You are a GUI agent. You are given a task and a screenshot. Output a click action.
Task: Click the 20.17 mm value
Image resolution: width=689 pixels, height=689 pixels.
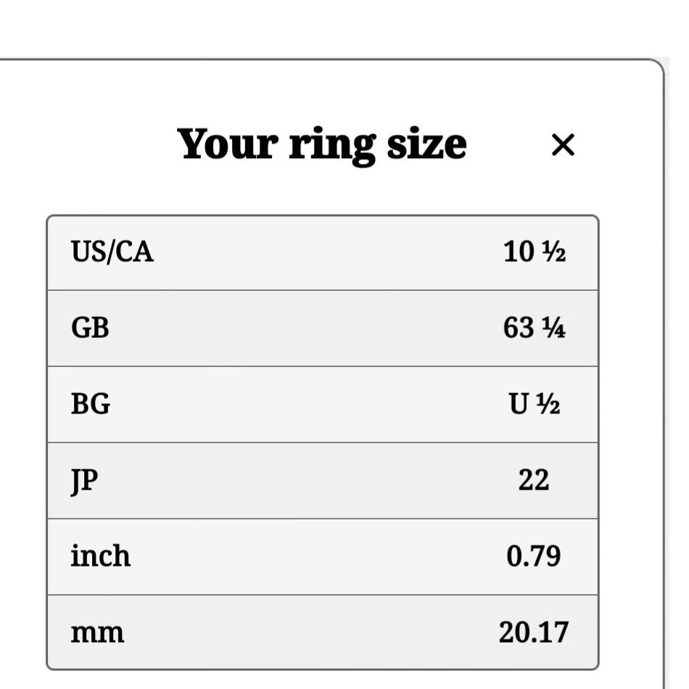pos(534,632)
